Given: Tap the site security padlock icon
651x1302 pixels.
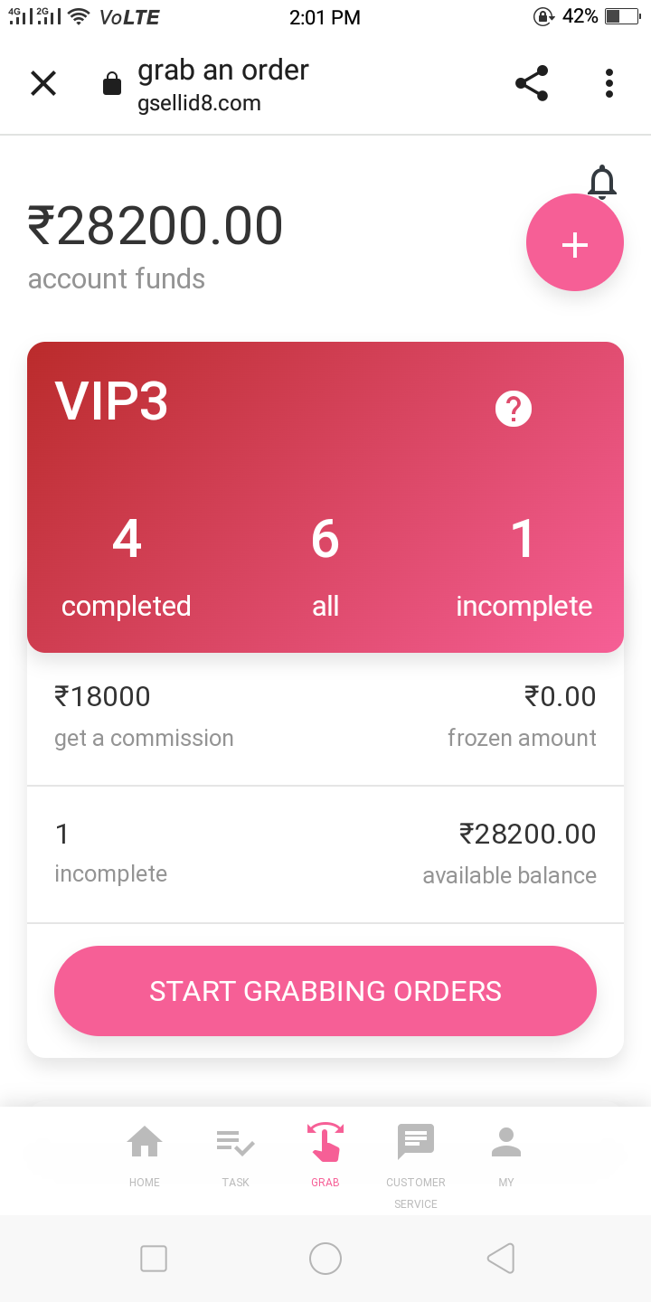Looking at the screenshot, I should pyautogui.click(x=112, y=85).
